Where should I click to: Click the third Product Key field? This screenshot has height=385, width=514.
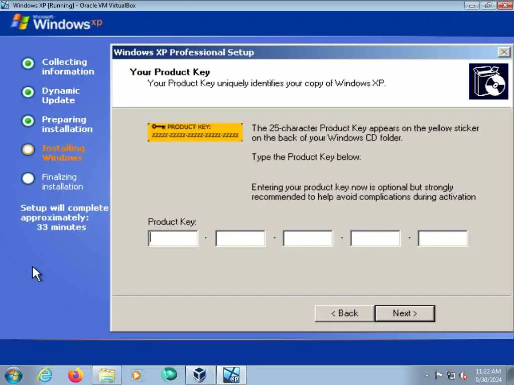[x=308, y=238]
